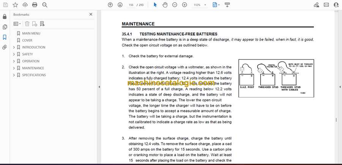Expand the right tools pane arrow
The image size is (342, 165).
(340, 87)
